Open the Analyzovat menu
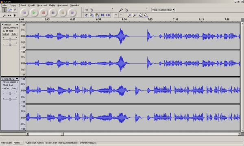This screenshot has width=244, height=146. point(63,5)
